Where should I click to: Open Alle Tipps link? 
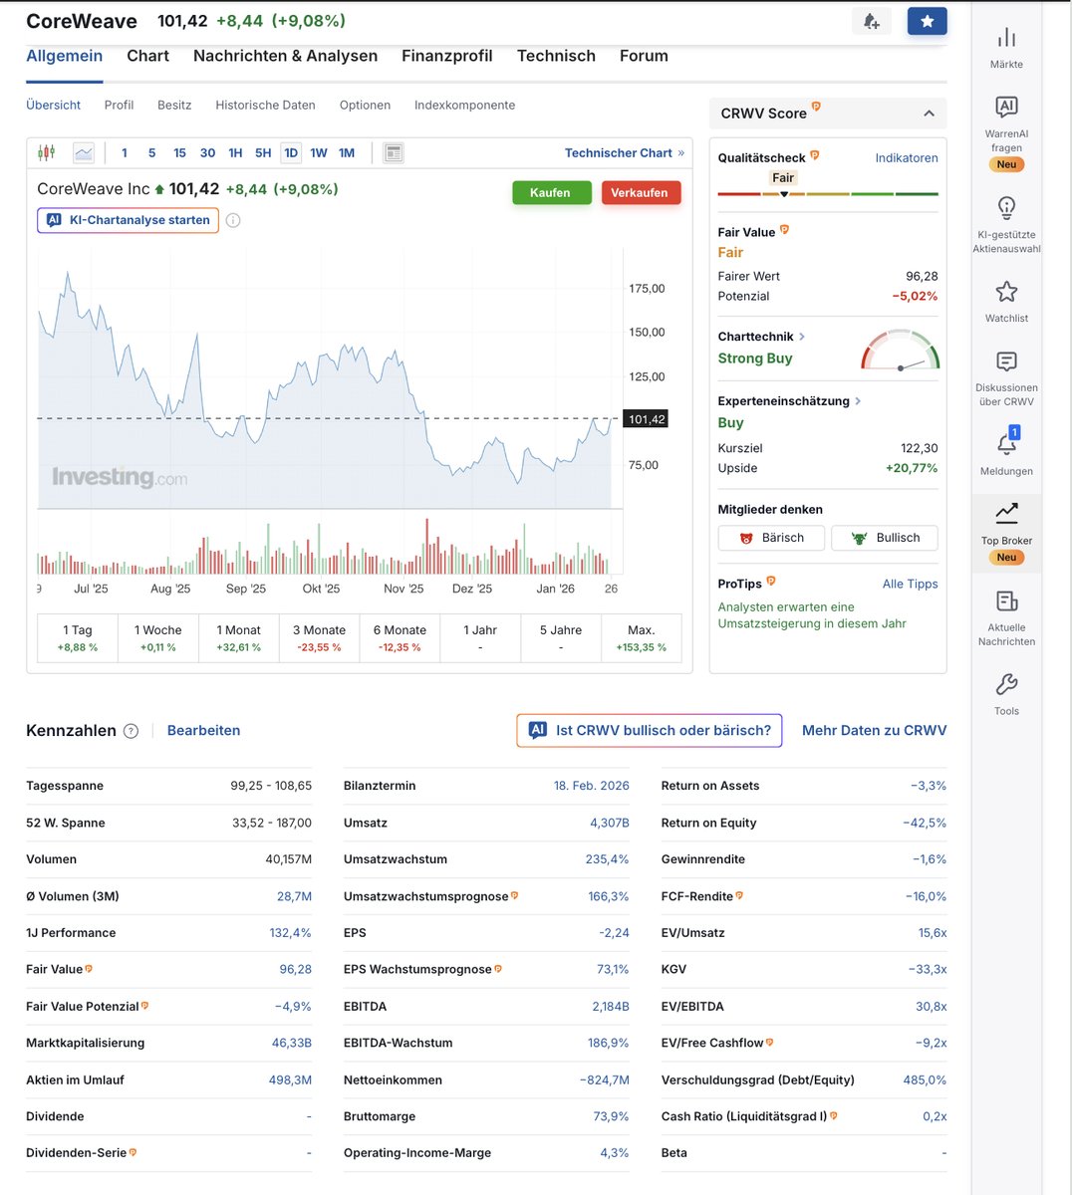911,584
